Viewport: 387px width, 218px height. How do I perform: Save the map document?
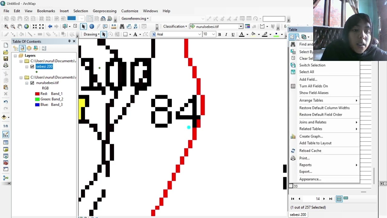pyautogui.click(x=6, y=58)
